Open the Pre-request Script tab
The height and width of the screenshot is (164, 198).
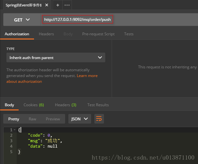[98, 34]
